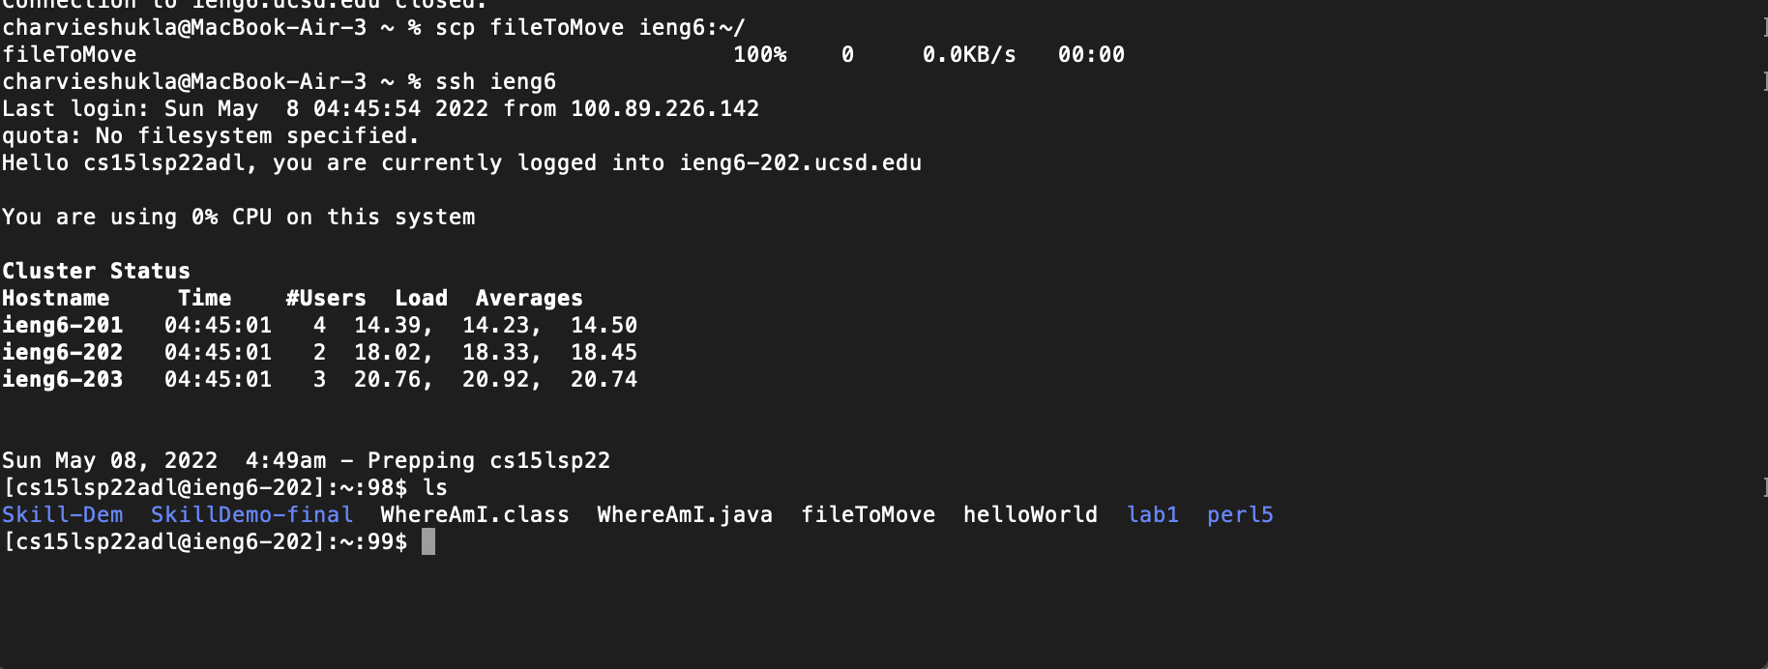Click the Skill-Dem directory in ls output
The width and height of the screenshot is (1768, 669).
tap(63, 514)
